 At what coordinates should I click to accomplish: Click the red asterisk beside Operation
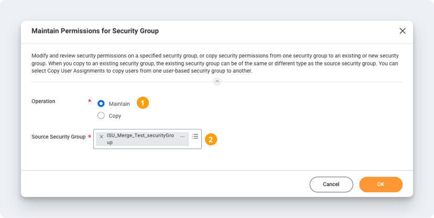(90, 101)
